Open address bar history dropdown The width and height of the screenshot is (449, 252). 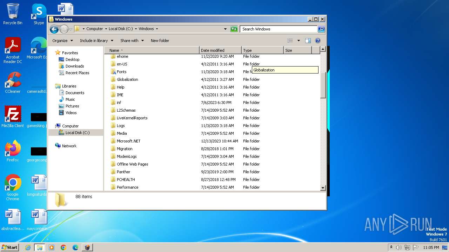[225, 29]
